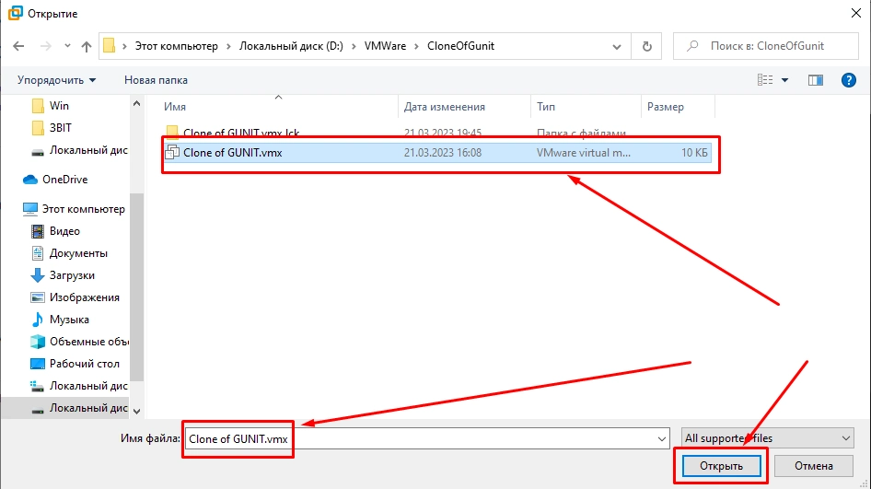Click the 'Открыть' button
Viewport: 871px width, 489px height.
721,466
